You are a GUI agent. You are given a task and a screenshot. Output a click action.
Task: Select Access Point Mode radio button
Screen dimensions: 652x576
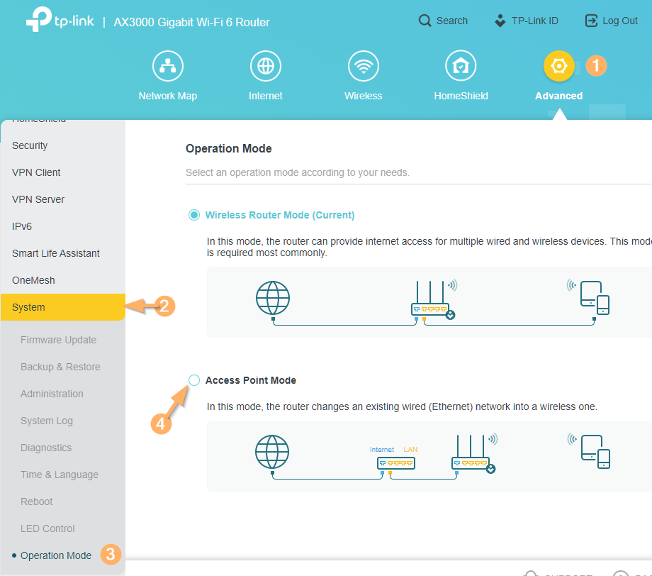(x=193, y=380)
